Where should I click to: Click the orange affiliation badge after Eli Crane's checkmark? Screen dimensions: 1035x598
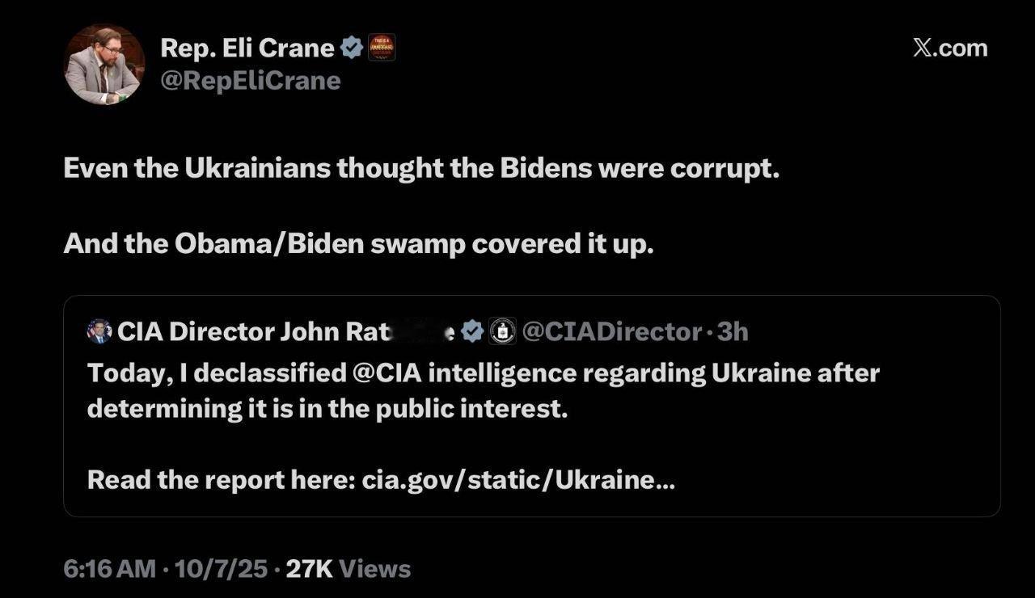(381, 48)
